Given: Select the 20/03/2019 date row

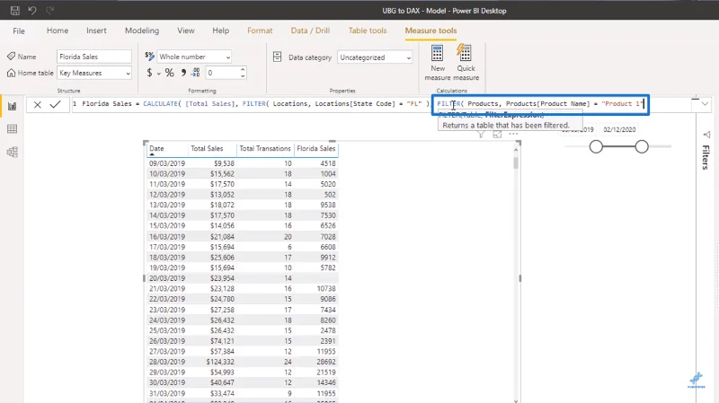Looking at the screenshot, I should point(167,278).
